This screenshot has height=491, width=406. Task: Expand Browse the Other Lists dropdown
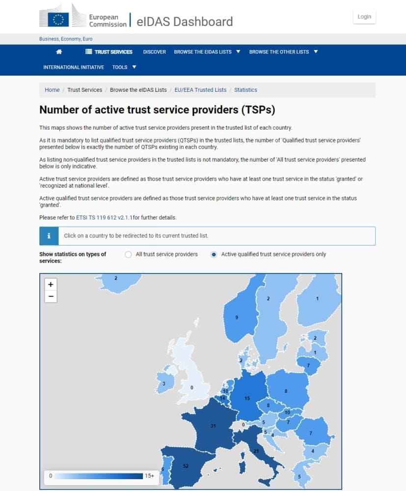point(283,52)
